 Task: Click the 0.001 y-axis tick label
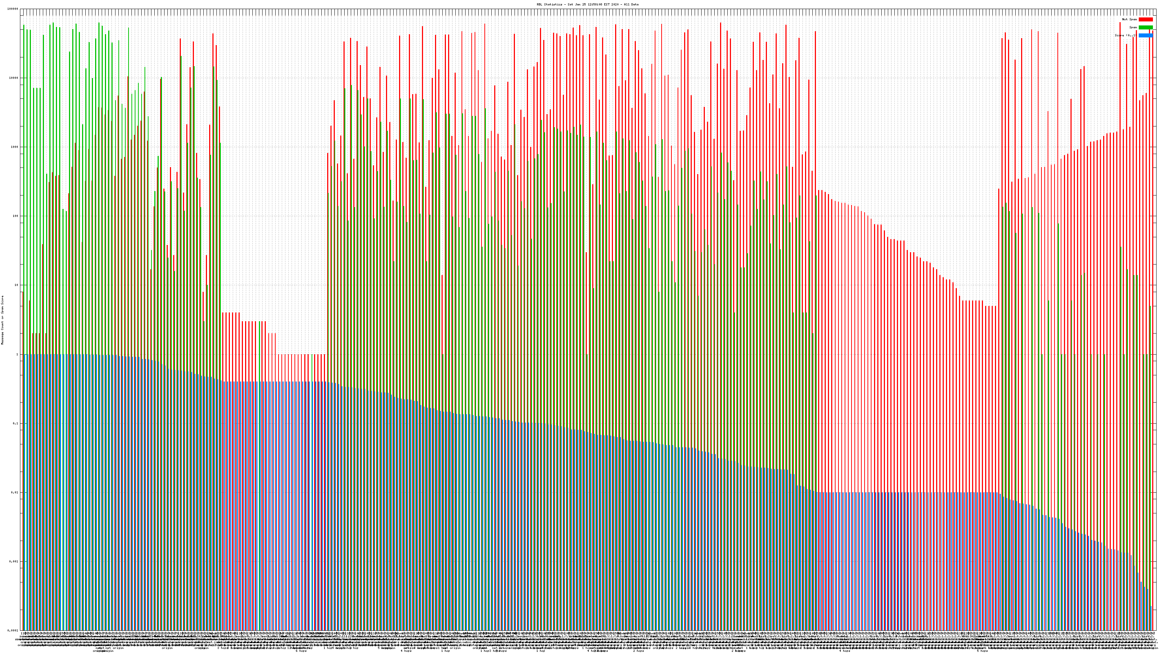[x=14, y=561]
